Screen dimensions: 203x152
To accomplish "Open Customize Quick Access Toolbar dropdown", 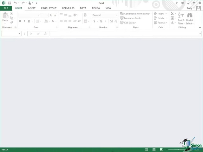I will (37, 3).
